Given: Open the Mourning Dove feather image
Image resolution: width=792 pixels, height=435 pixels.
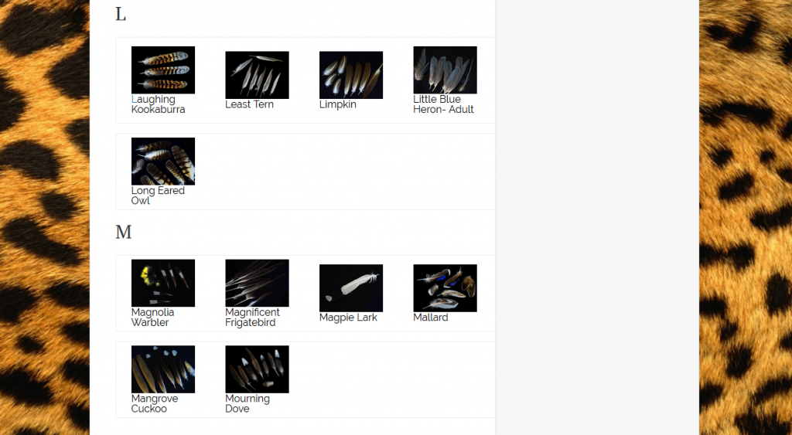Looking at the screenshot, I should [x=257, y=369].
